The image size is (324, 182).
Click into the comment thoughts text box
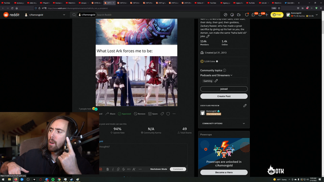click(143, 155)
